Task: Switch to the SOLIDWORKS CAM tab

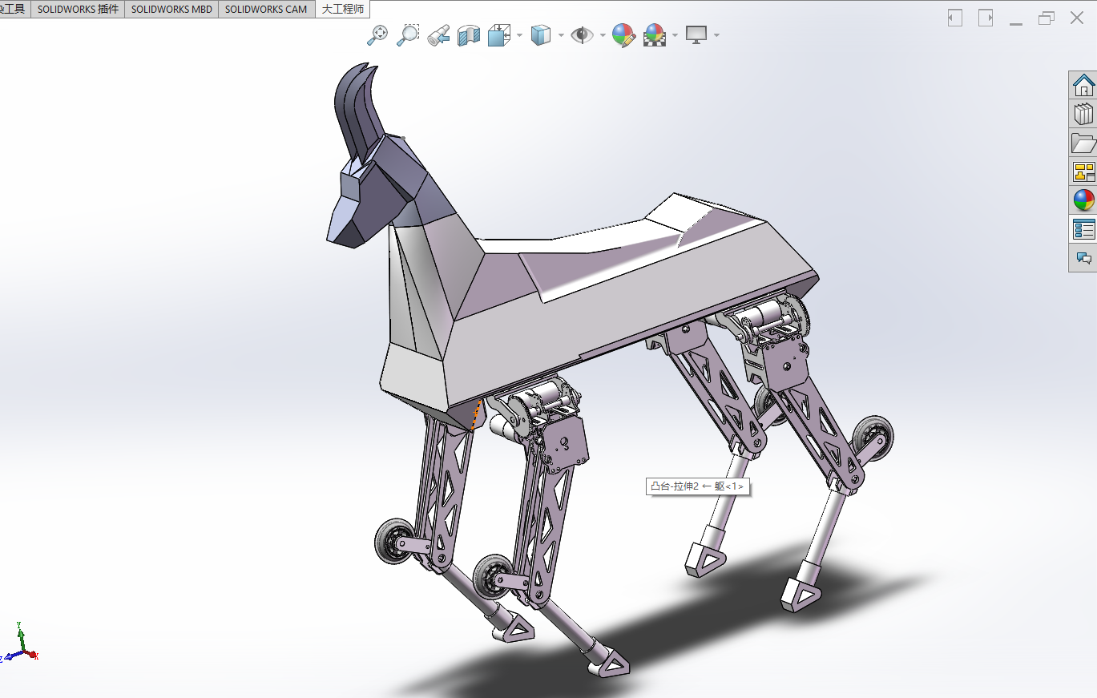Action: [x=266, y=10]
